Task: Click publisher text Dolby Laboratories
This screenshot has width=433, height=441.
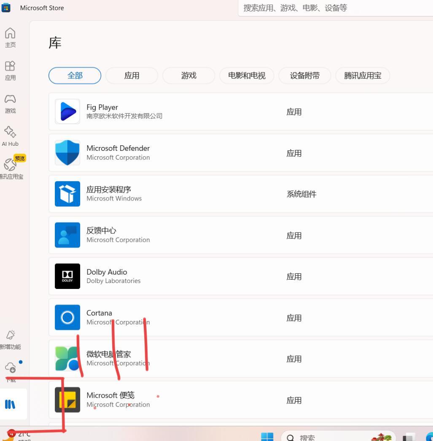Action: pyautogui.click(x=113, y=281)
